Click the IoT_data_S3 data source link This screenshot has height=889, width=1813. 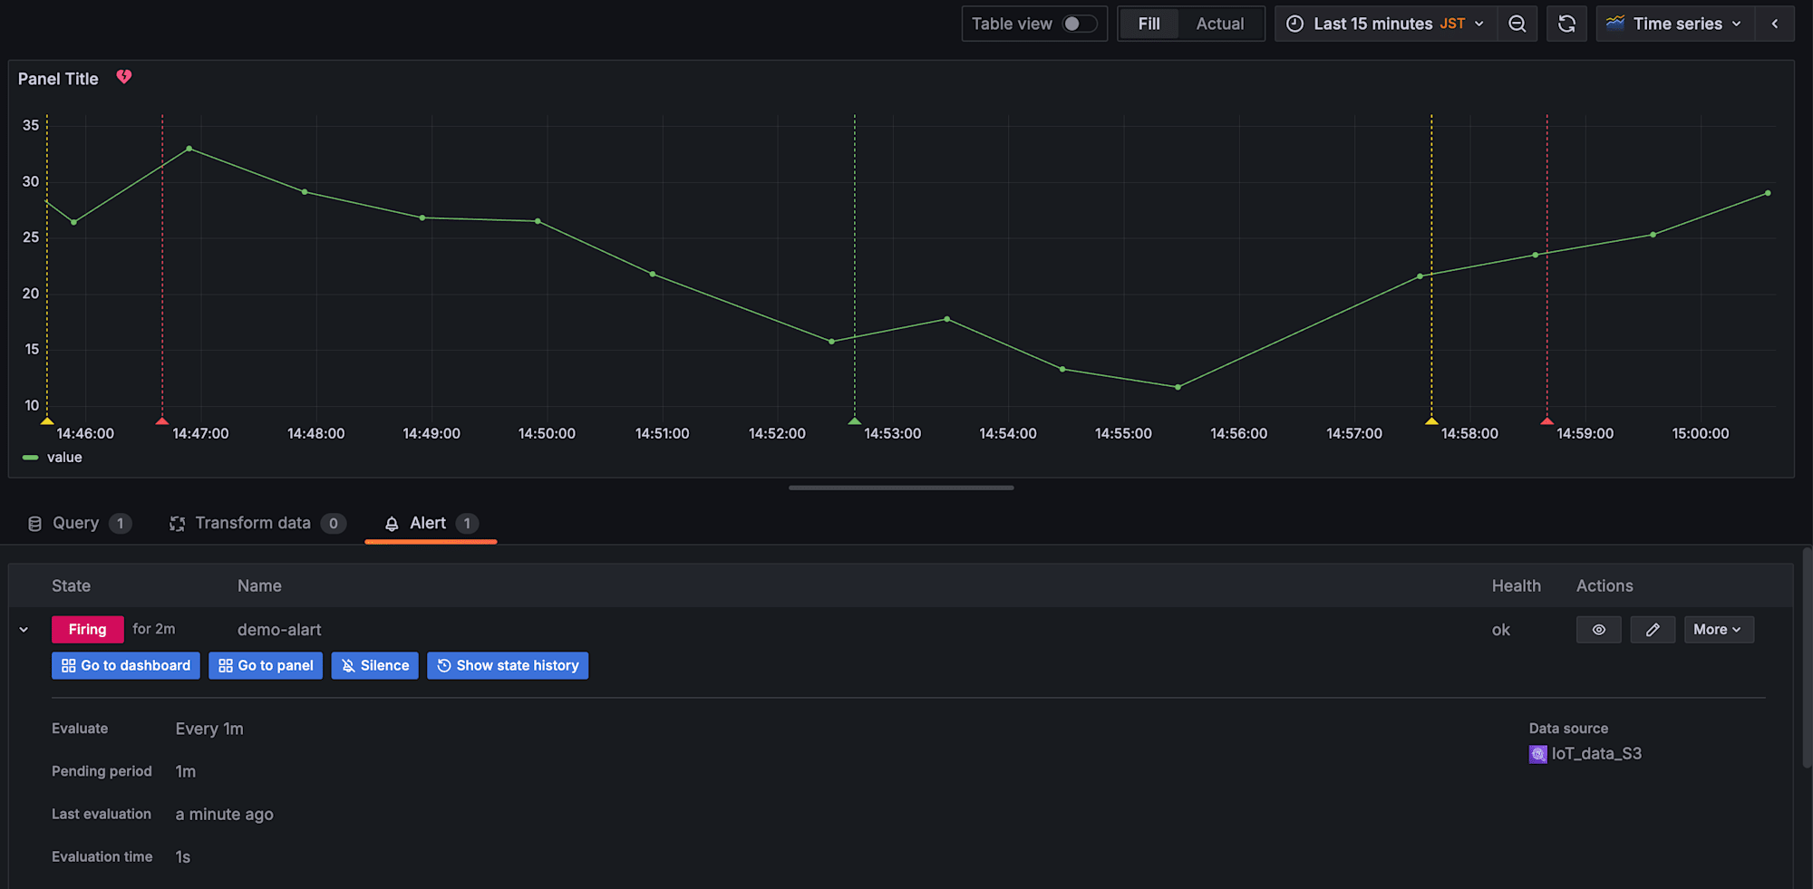click(1596, 754)
